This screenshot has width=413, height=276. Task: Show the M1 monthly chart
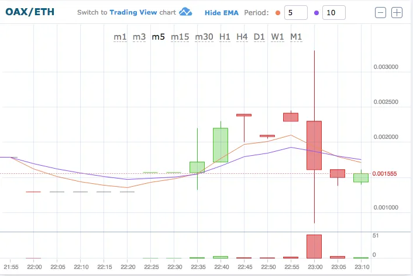click(x=297, y=37)
